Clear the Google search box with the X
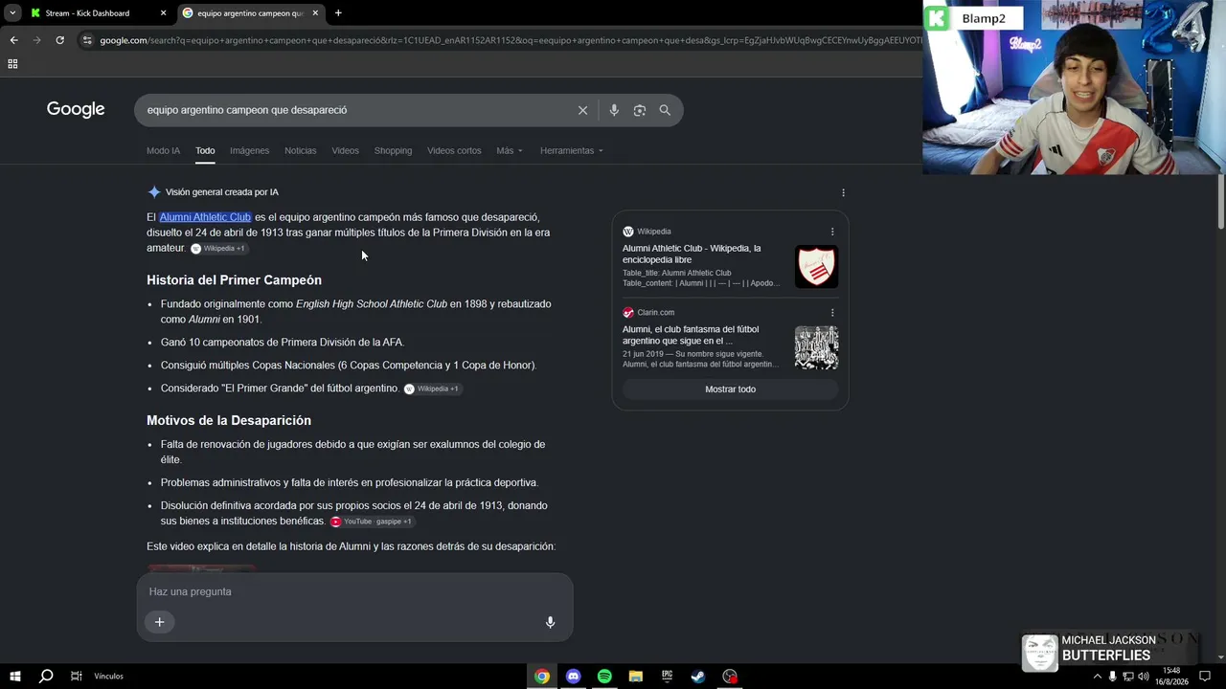Screen dimensions: 1226x689 click(582, 110)
